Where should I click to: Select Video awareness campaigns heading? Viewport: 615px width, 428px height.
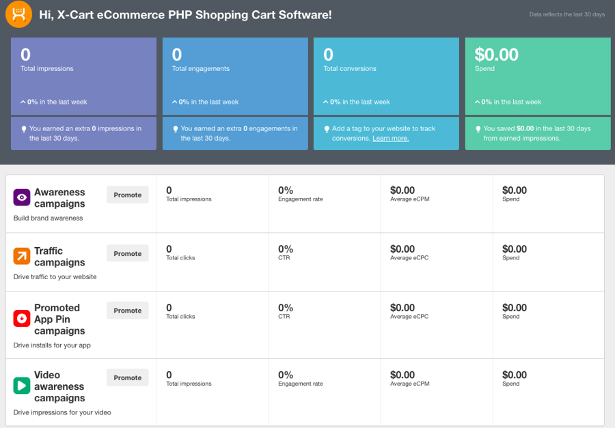click(59, 386)
